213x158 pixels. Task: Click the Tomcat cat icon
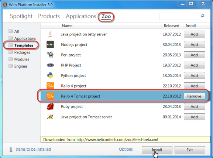[x=50, y=117]
